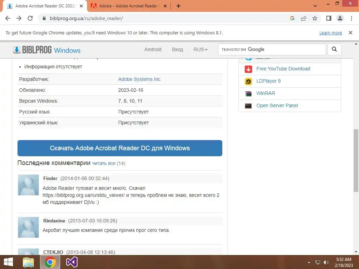Open the Chrome three-dot menu

pos(351,18)
